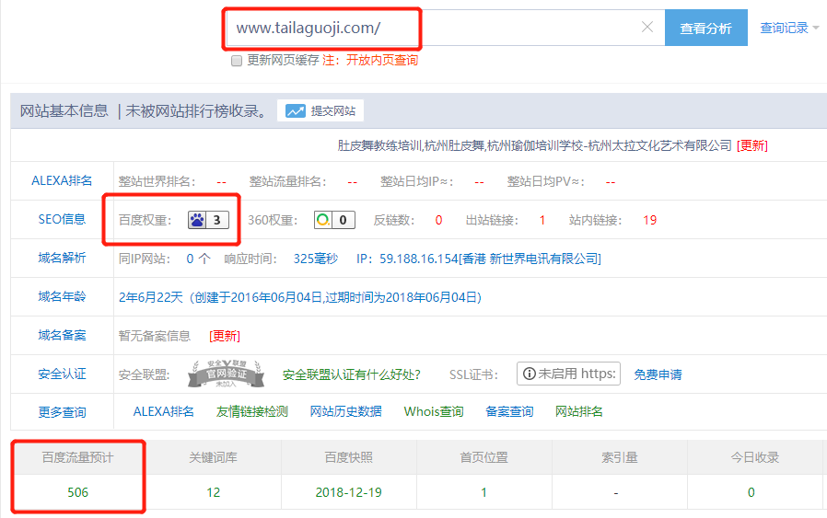
Task: Select the 域名备案 row label
Action: 62,335
